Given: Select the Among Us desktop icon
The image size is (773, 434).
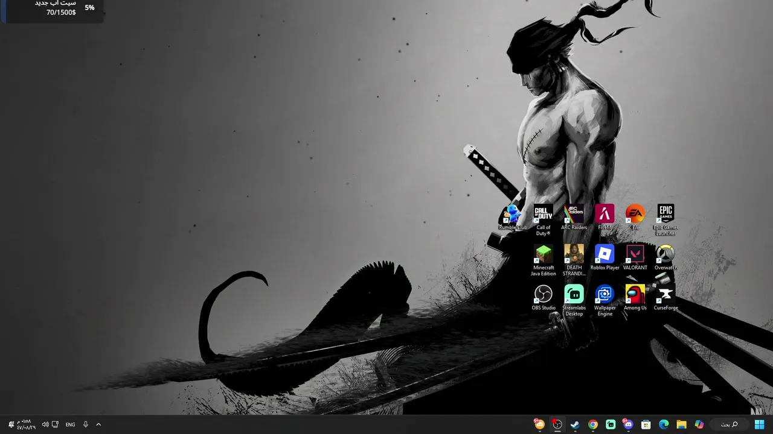Looking at the screenshot, I should (635, 298).
